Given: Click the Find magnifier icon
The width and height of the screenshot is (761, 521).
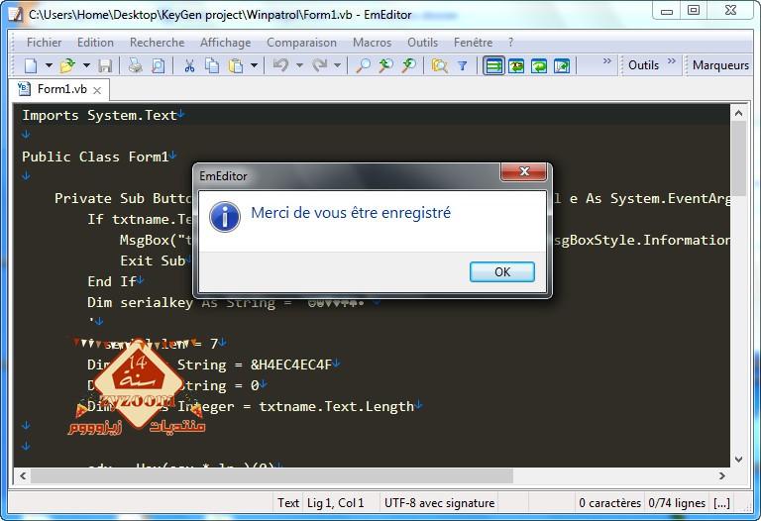Looking at the screenshot, I should (363, 65).
